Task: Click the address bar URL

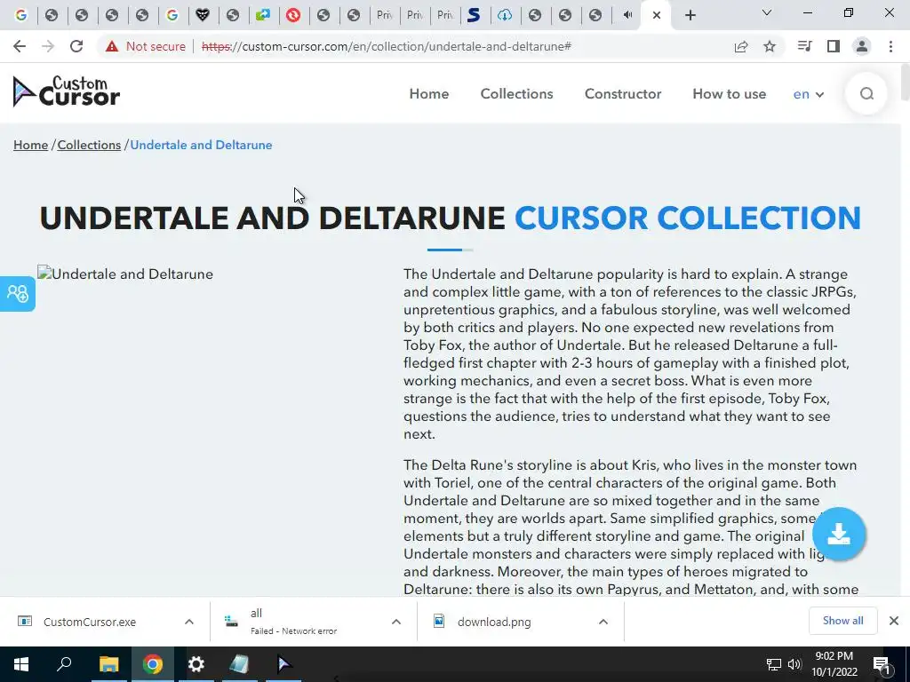Action: 387,46
